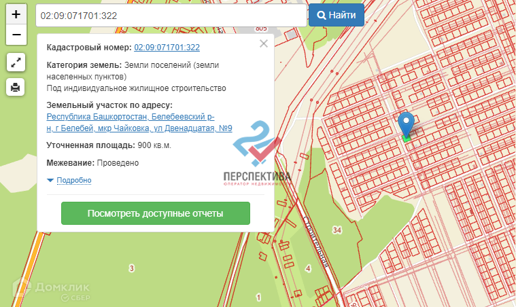This screenshot has height=307, width=516.
Task: Expand the Подробно details section
Action: 73,180
